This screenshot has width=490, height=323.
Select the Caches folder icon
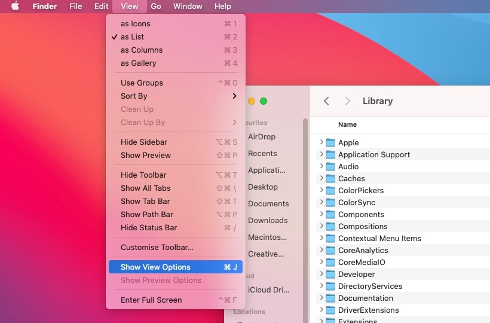click(330, 178)
